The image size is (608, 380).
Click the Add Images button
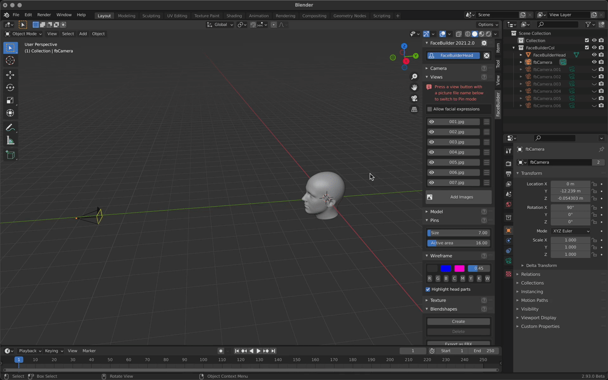coord(459,197)
